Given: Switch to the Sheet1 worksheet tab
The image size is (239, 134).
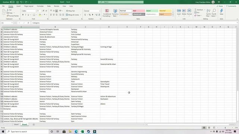Looking at the screenshot, I should click(x=16, y=125).
